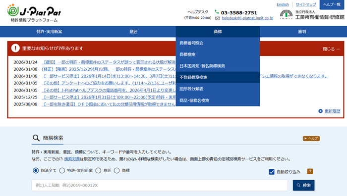Viewport: 347px width, 196px height.
Task: Open the 2026/01/08 【一部サービス停止】 notice link
Action: [x=109, y=76]
